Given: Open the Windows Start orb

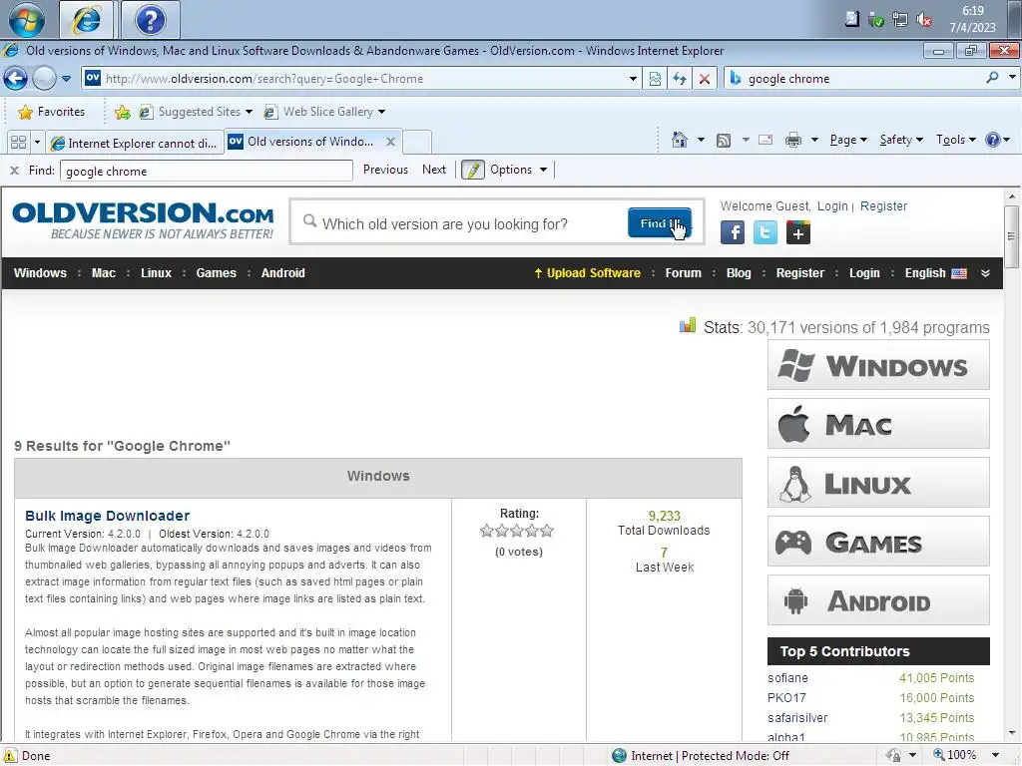Looking at the screenshot, I should [x=27, y=19].
